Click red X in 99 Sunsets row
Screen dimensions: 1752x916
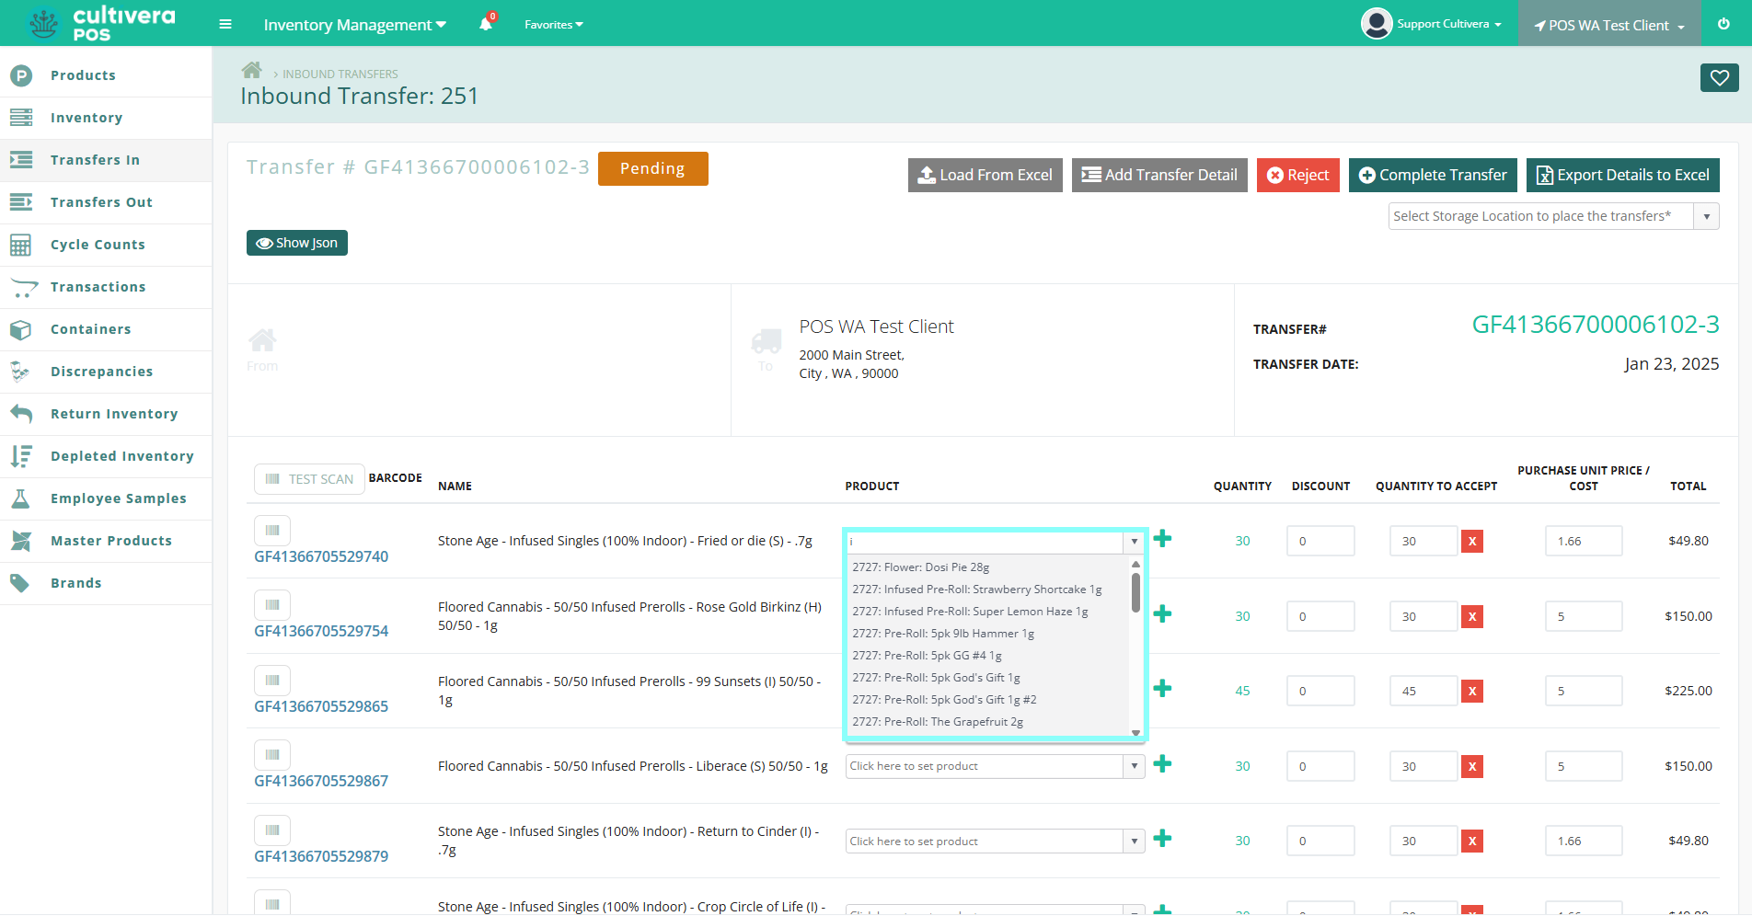point(1472,692)
